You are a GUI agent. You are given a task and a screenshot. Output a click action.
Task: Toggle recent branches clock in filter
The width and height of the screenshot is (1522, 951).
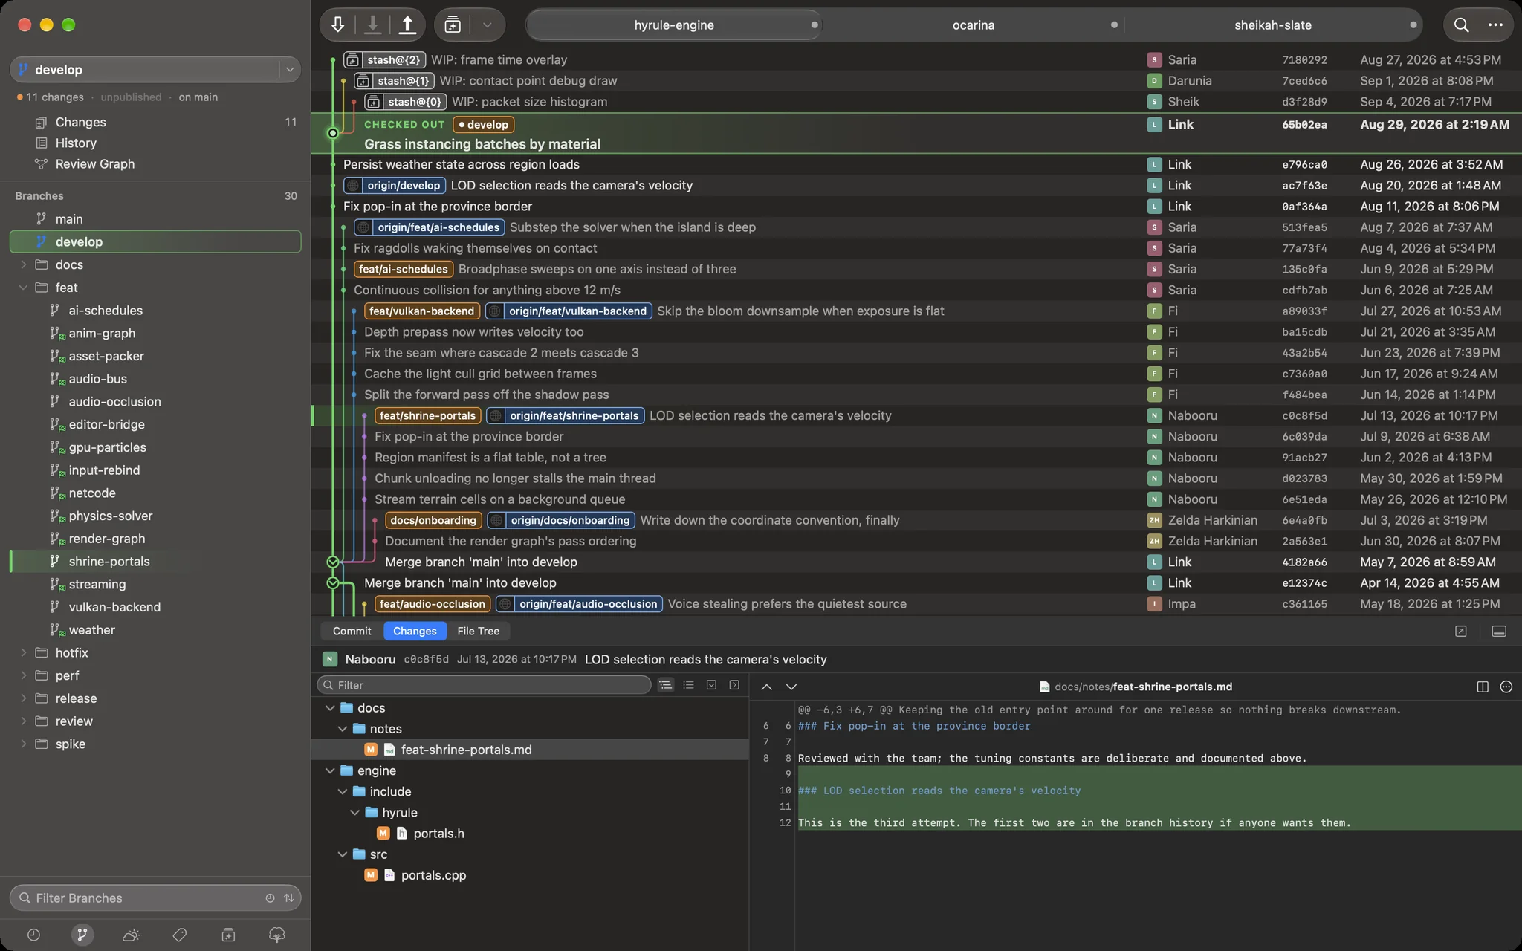click(x=270, y=898)
